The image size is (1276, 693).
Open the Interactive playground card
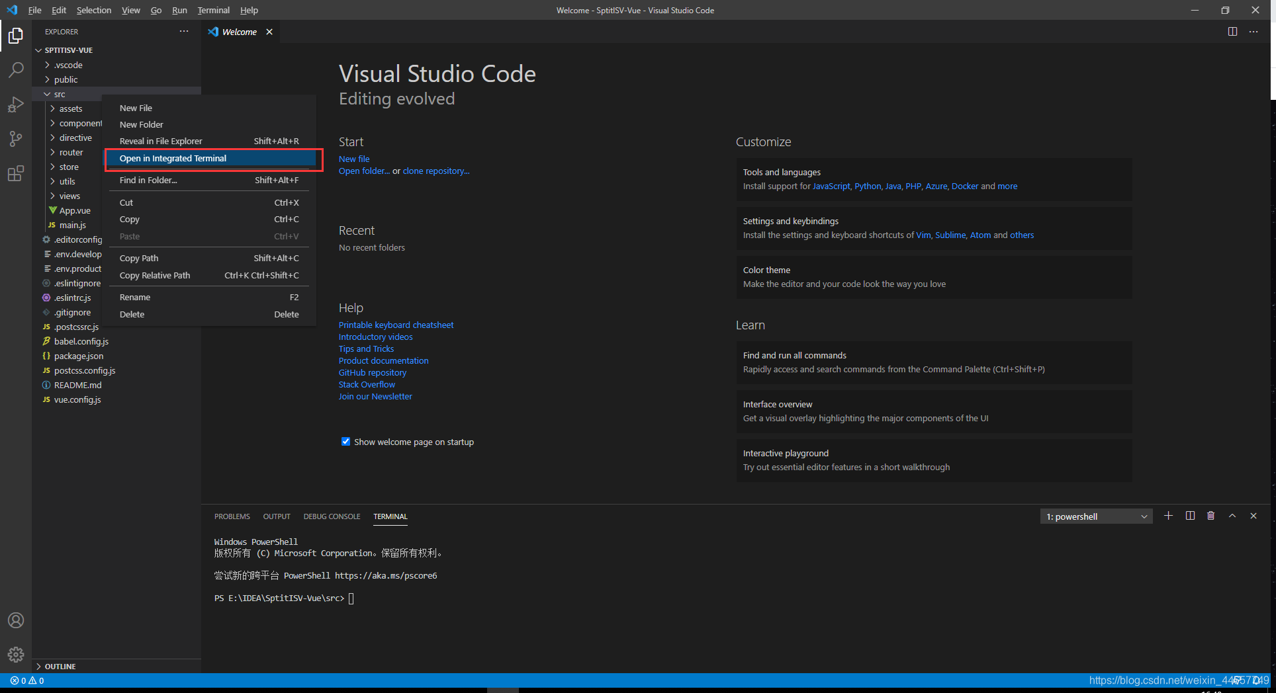(934, 460)
